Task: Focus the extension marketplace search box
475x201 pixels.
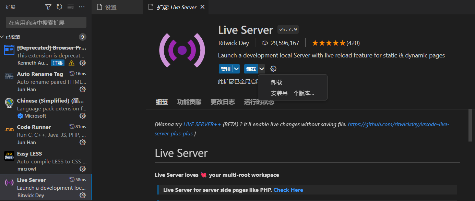Action: [46, 23]
